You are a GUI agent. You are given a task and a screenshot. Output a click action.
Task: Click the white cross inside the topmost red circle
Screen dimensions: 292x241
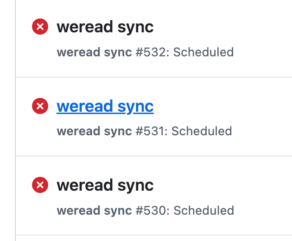point(40,27)
